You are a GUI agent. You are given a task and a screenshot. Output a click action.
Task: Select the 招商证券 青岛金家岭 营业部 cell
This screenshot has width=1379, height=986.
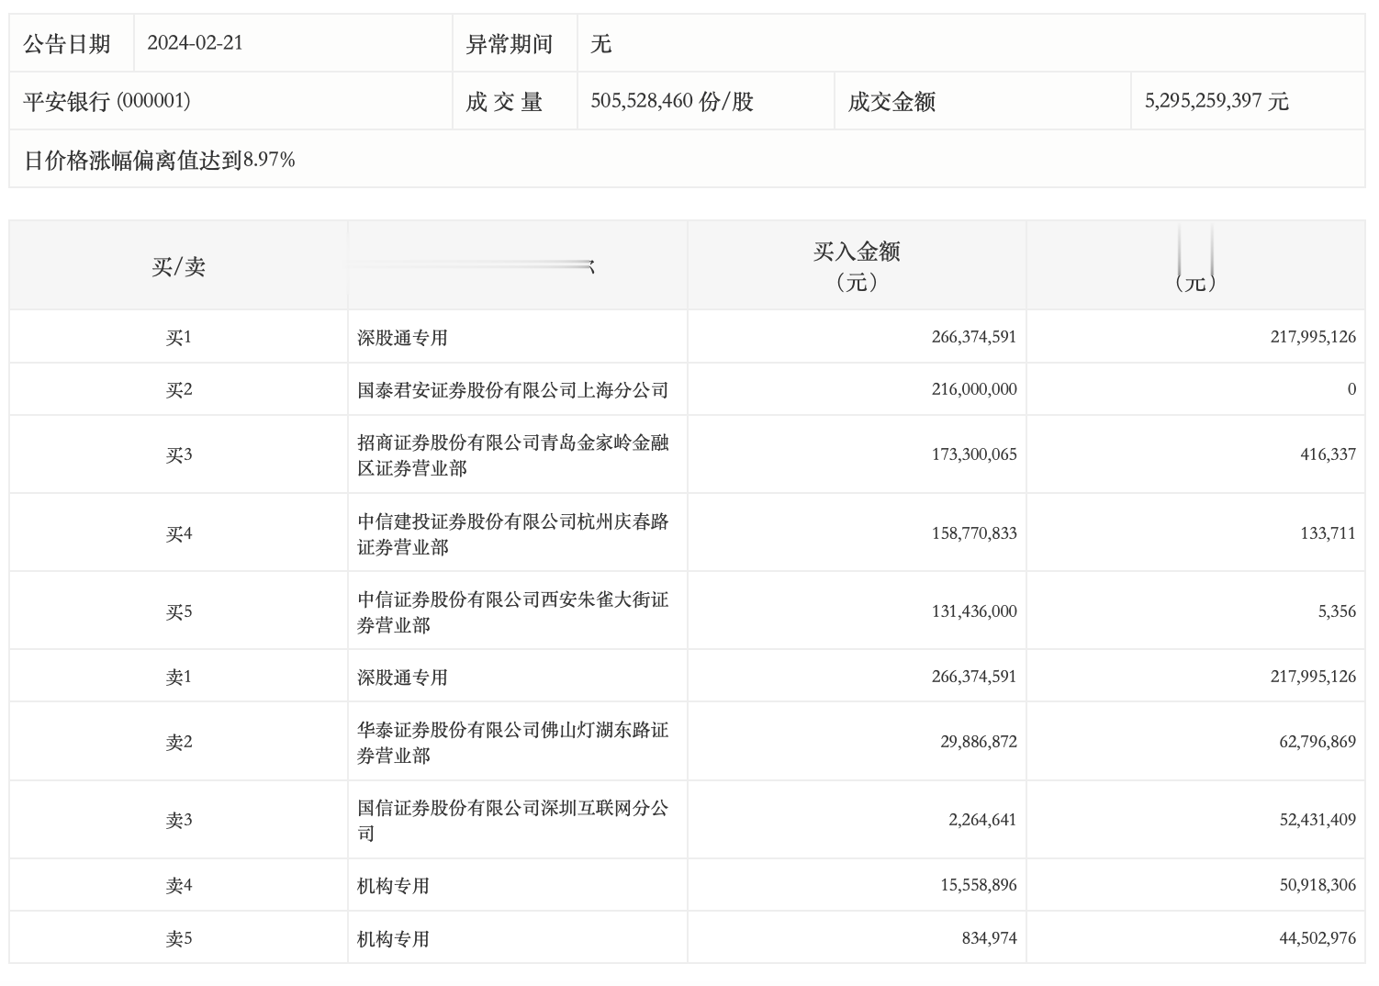(515, 454)
